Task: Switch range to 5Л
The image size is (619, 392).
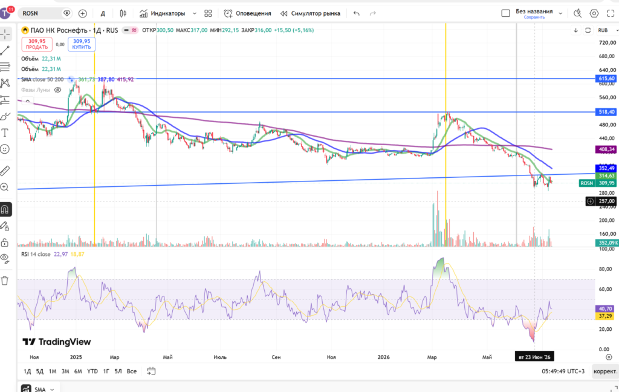Action: 118,371
